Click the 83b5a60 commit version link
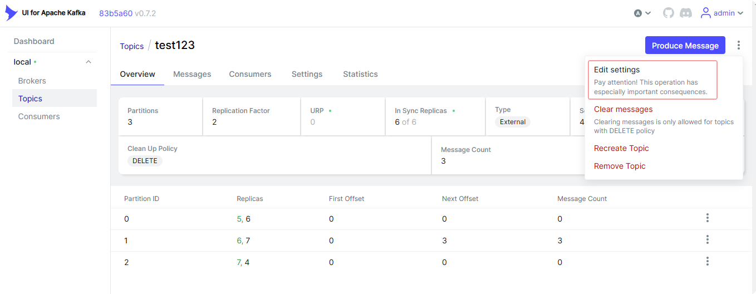756x294 pixels. (116, 13)
